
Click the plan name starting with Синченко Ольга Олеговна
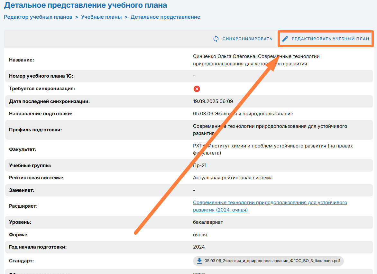[256, 60]
